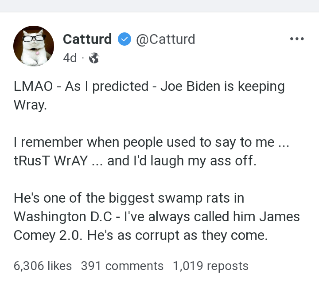This screenshot has width=319, height=282.
Task: Show the 1,019 reposts
Action: (210, 266)
